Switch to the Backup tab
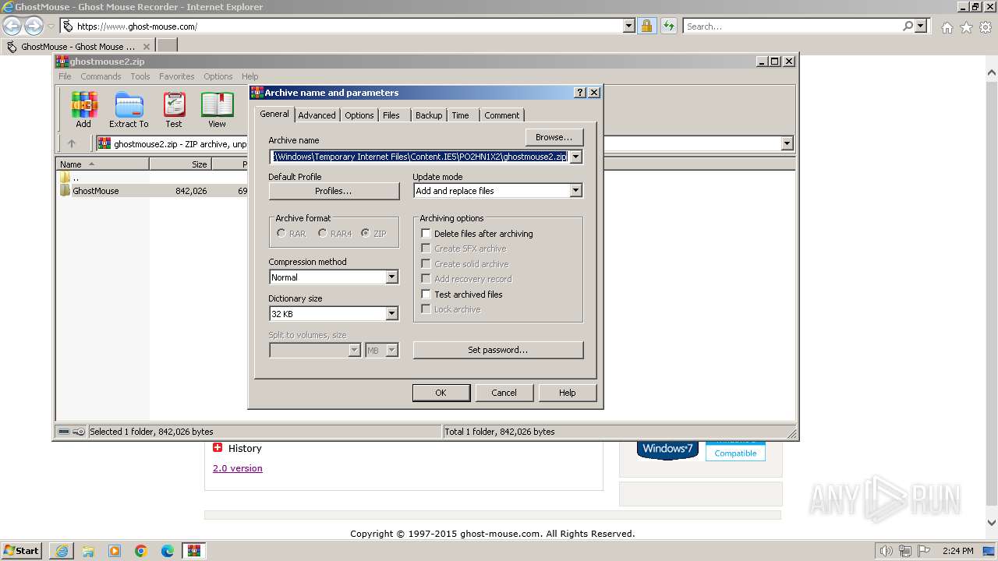Screen dimensions: 998x561 pos(429,115)
